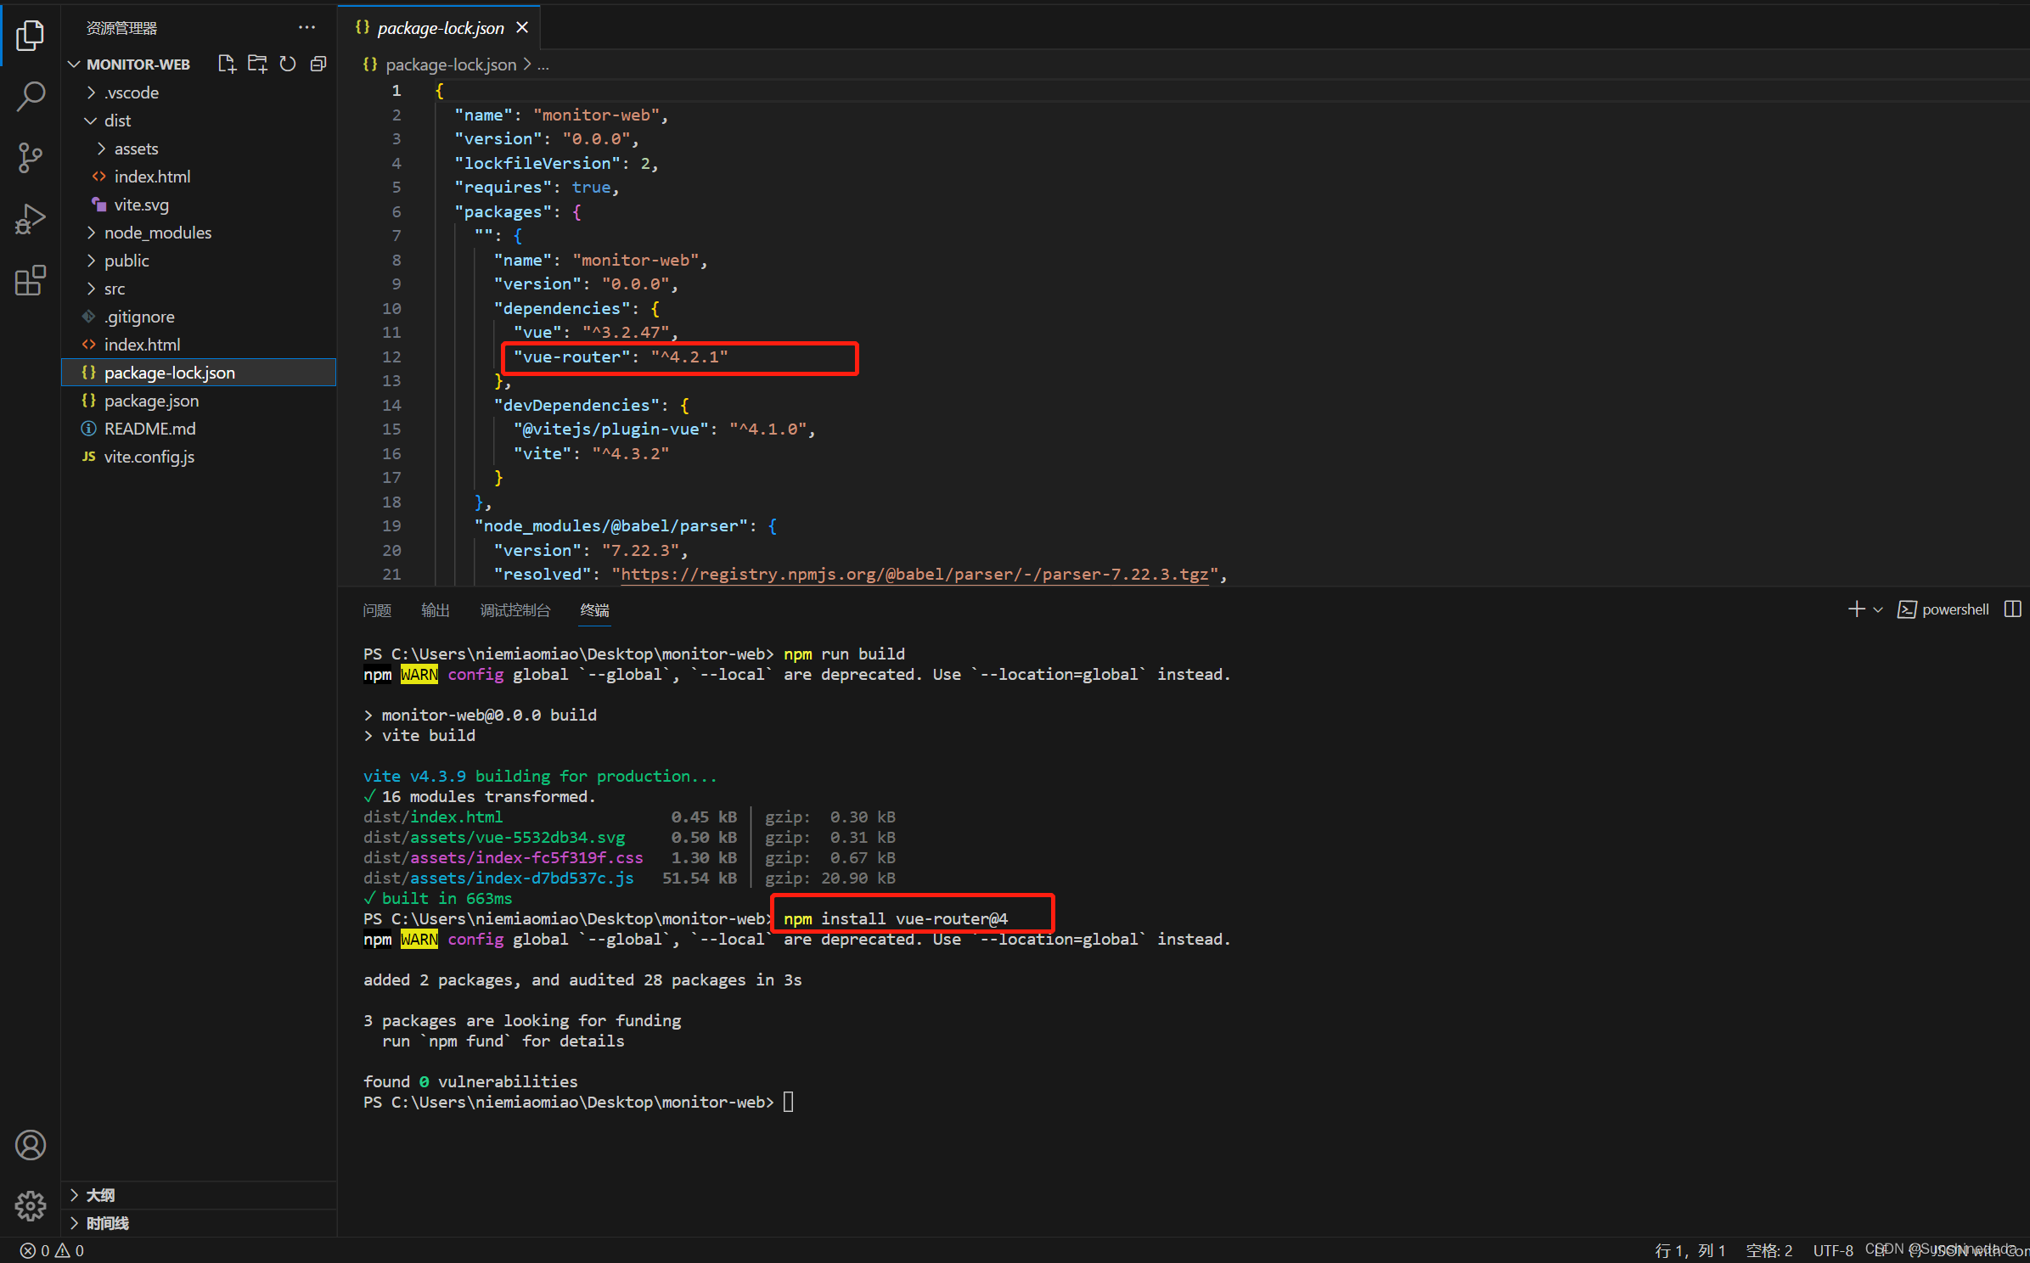This screenshot has height=1263, width=2030.
Task: Click the errors and warnings status indicator
Action: tap(52, 1250)
